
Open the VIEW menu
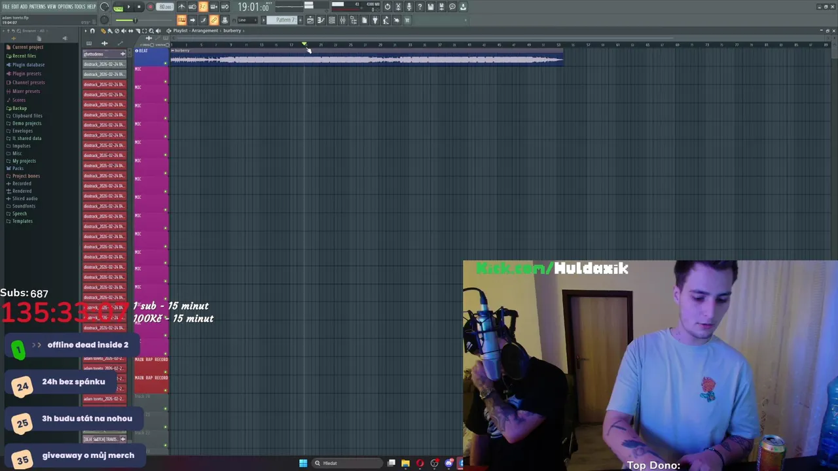pos(52,7)
